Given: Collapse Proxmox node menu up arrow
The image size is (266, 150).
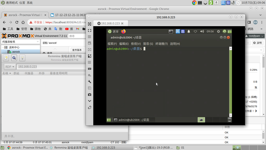Looking at the screenshot, I should 55,49.
